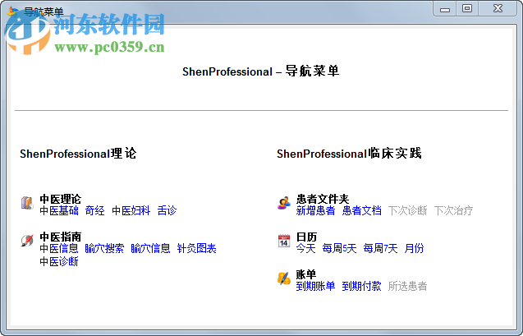Click the 账单 coins icon
This screenshot has width=523, height=336.
tap(284, 278)
